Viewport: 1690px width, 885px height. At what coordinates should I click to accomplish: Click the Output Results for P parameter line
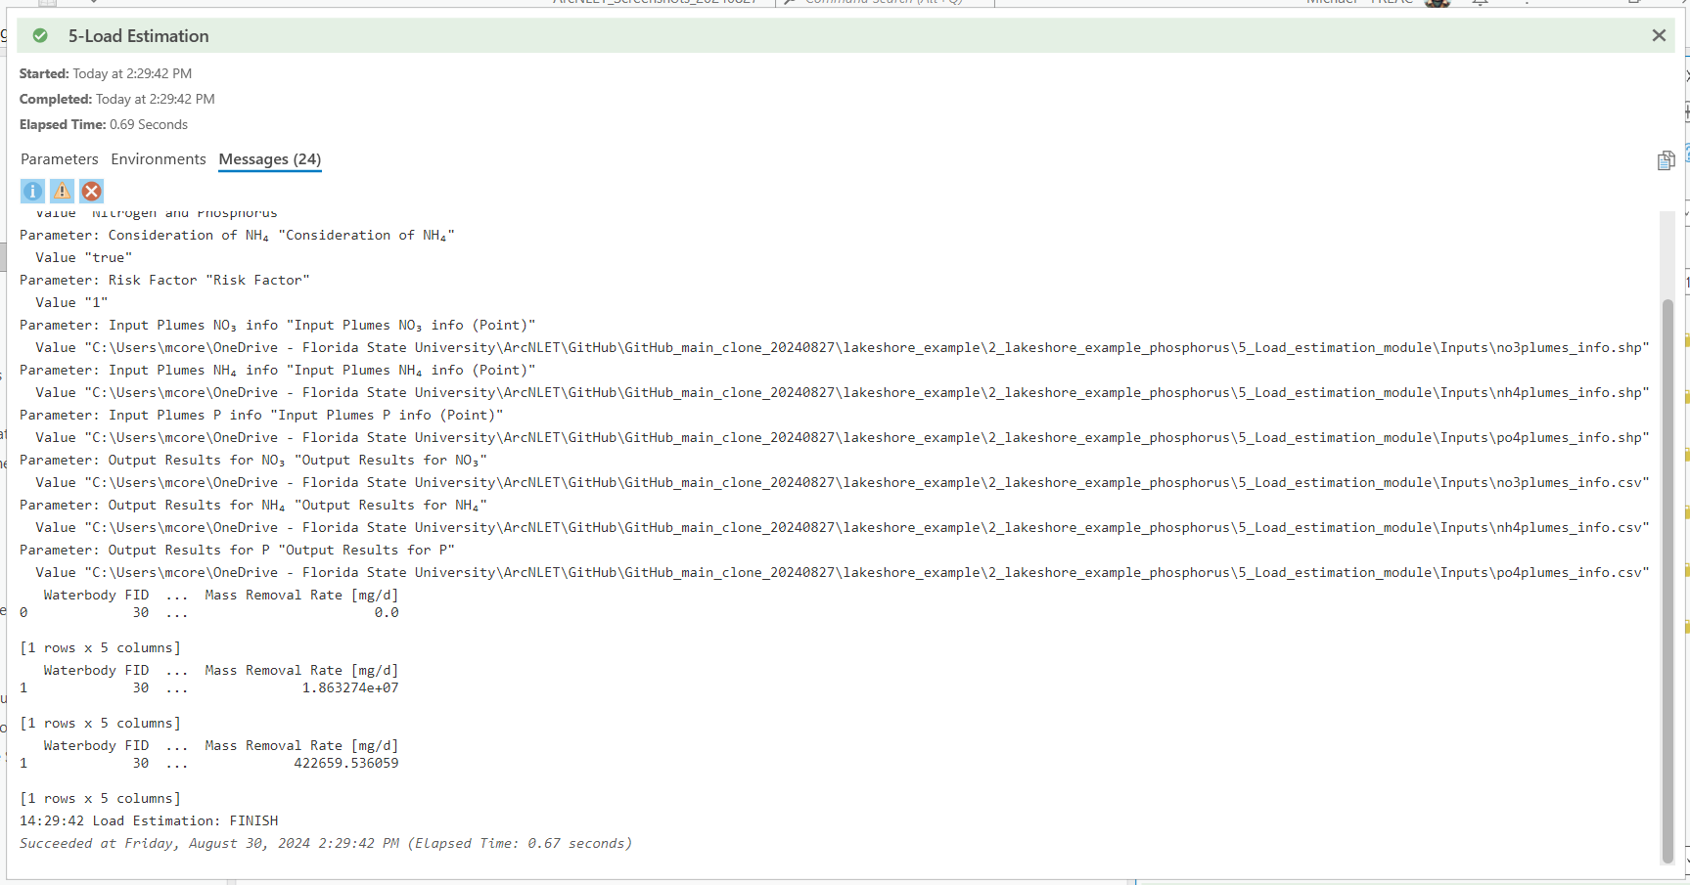(237, 550)
